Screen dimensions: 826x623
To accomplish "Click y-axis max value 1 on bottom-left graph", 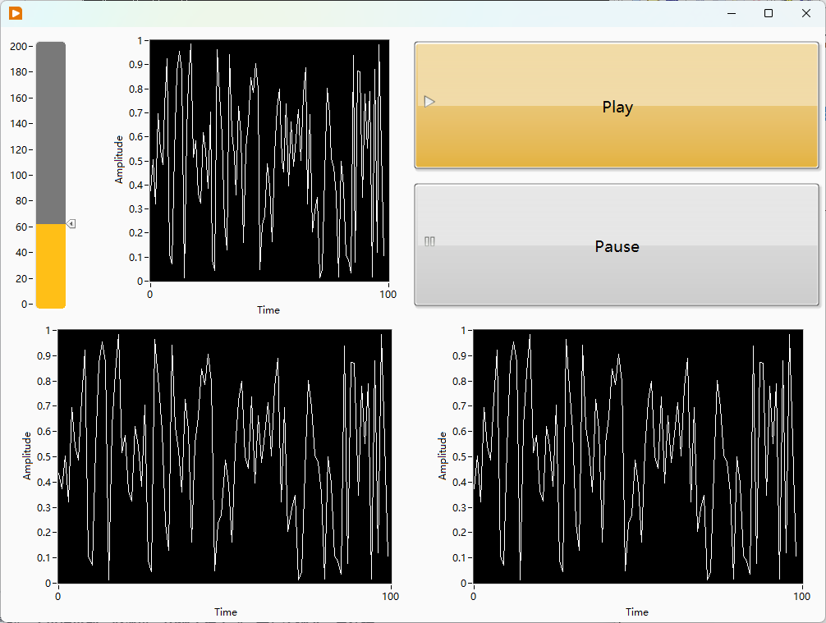I will 48,330.
